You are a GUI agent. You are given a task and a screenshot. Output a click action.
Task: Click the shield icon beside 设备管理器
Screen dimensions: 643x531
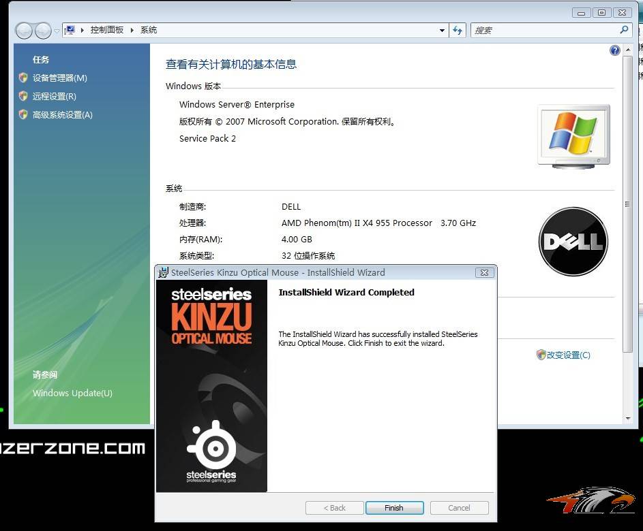pos(23,78)
